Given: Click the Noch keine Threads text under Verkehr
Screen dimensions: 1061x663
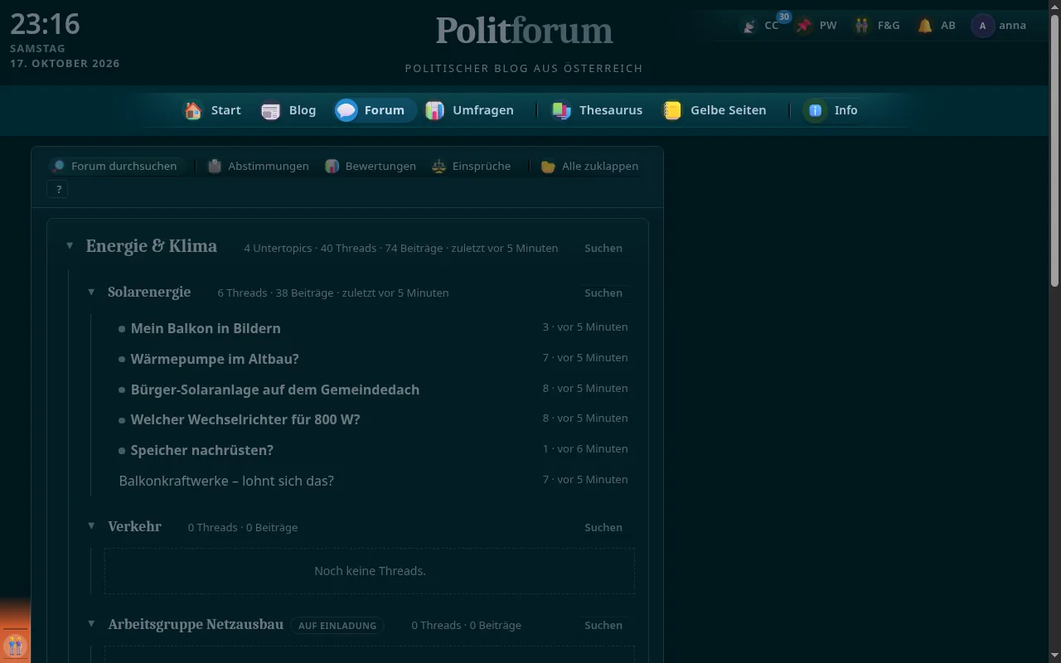Looking at the screenshot, I should (x=370, y=571).
